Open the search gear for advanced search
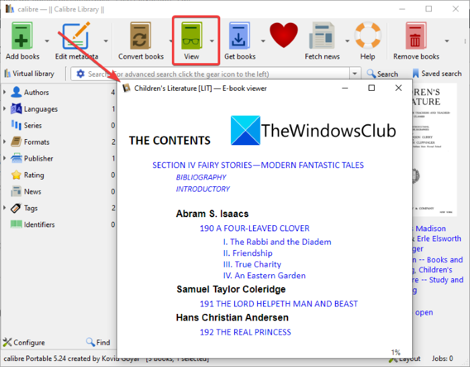 tap(81, 74)
